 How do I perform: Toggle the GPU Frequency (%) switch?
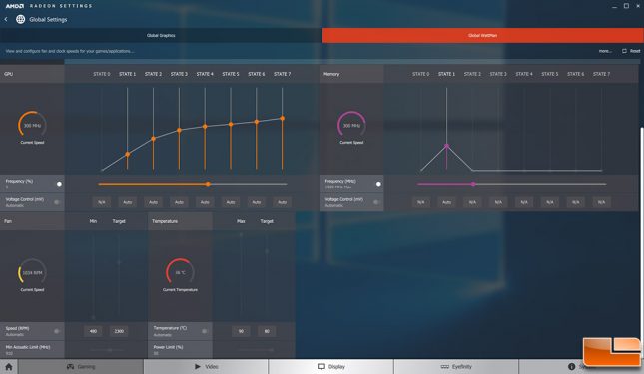pos(59,184)
